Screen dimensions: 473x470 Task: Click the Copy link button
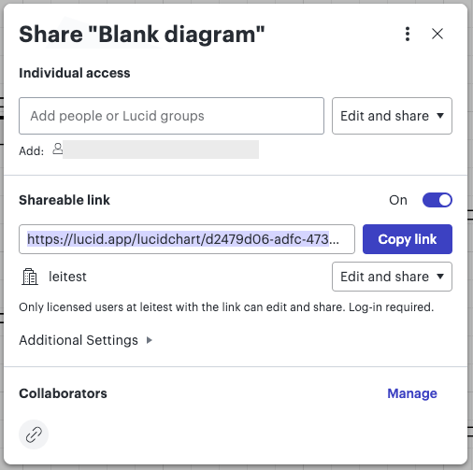coord(408,239)
